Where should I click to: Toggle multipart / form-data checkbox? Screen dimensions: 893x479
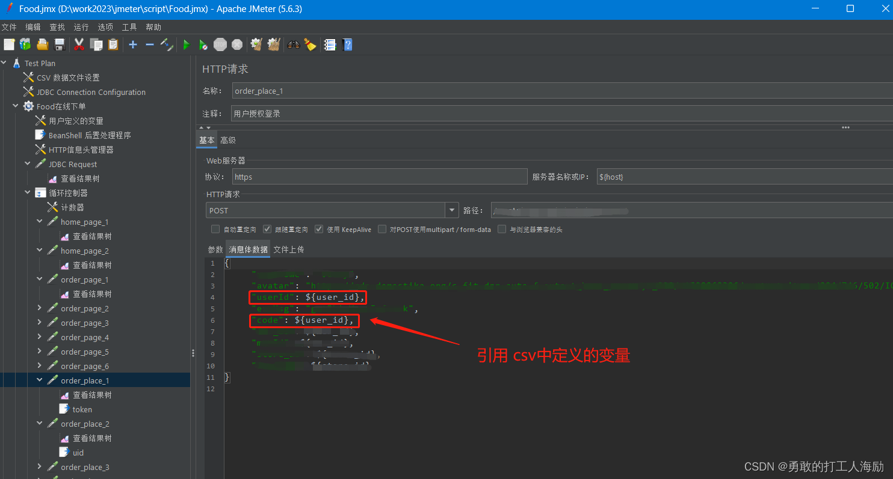(382, 229)
